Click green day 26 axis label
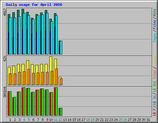 point(125,120)
